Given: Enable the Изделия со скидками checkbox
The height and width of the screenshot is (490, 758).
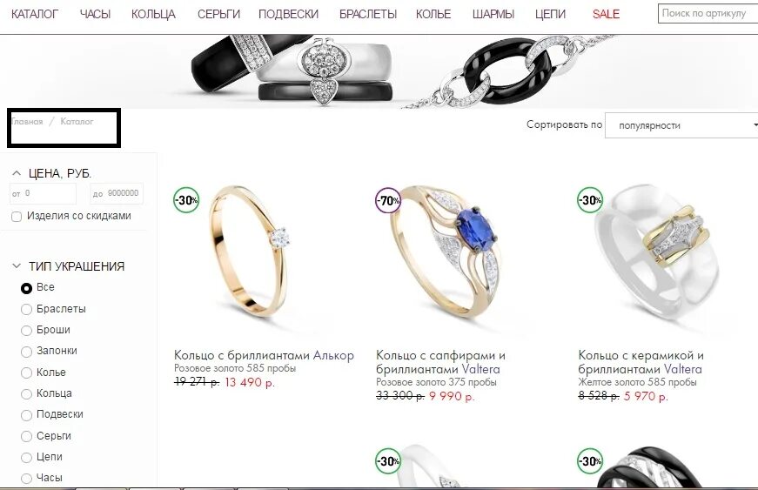Looking at the screenshot, I should [x=17, y=217].
